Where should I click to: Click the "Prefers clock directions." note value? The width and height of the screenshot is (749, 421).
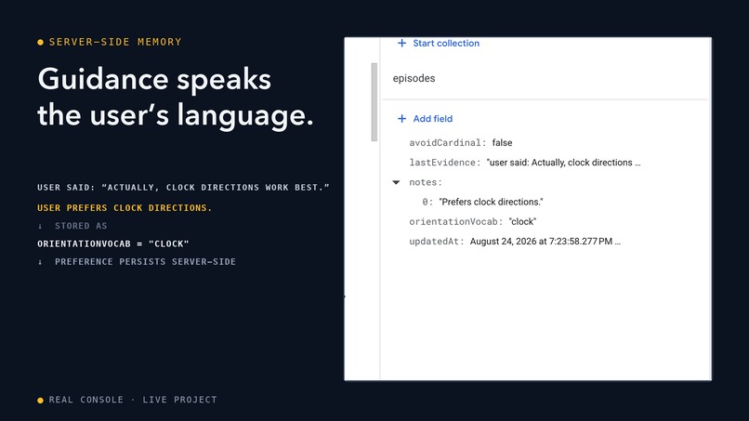491,202
